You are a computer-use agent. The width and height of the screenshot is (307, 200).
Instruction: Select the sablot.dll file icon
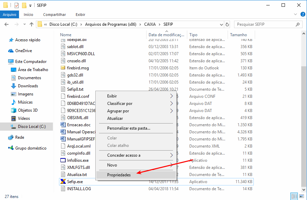click(x=63, y=46)
